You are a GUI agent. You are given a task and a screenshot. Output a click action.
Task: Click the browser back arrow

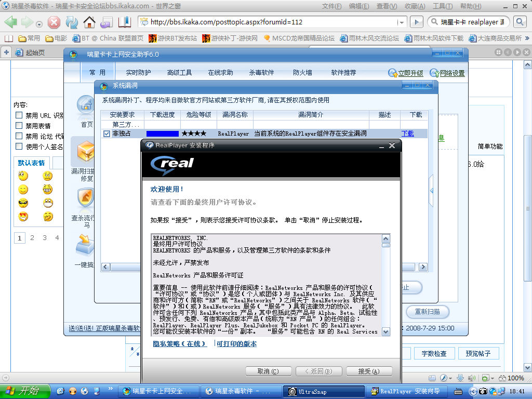pyautogui.click(x=10, y=22)
